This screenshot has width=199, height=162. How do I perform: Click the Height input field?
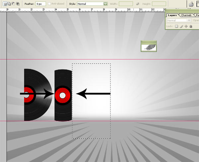tap(159, 4)
